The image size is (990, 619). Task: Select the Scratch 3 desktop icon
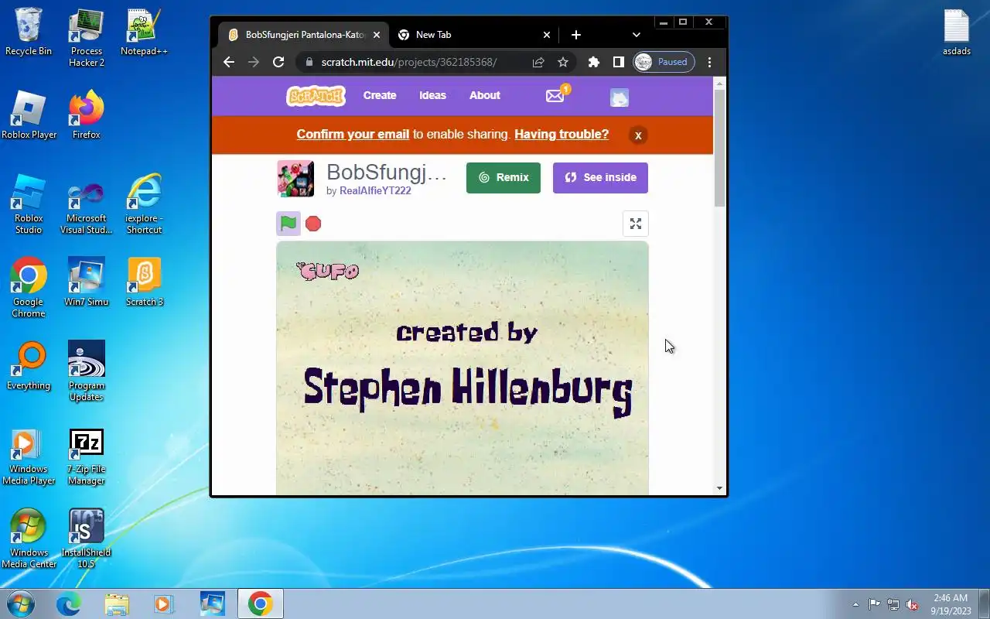point(144,282)
